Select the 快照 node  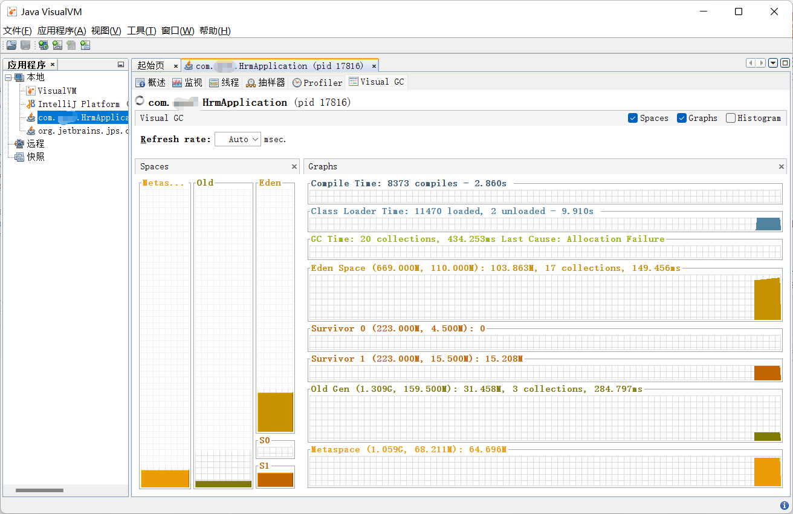36,157
